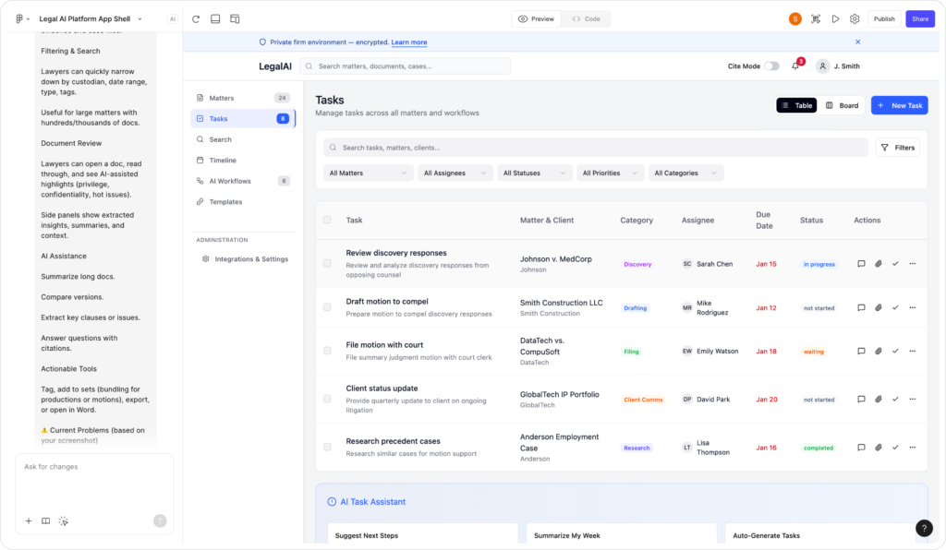The height and width of the screenshot is (550, 946).
Task: Click the Search tasks, matters, clients field
Action: pyautogui.click(x=596, y=148)
